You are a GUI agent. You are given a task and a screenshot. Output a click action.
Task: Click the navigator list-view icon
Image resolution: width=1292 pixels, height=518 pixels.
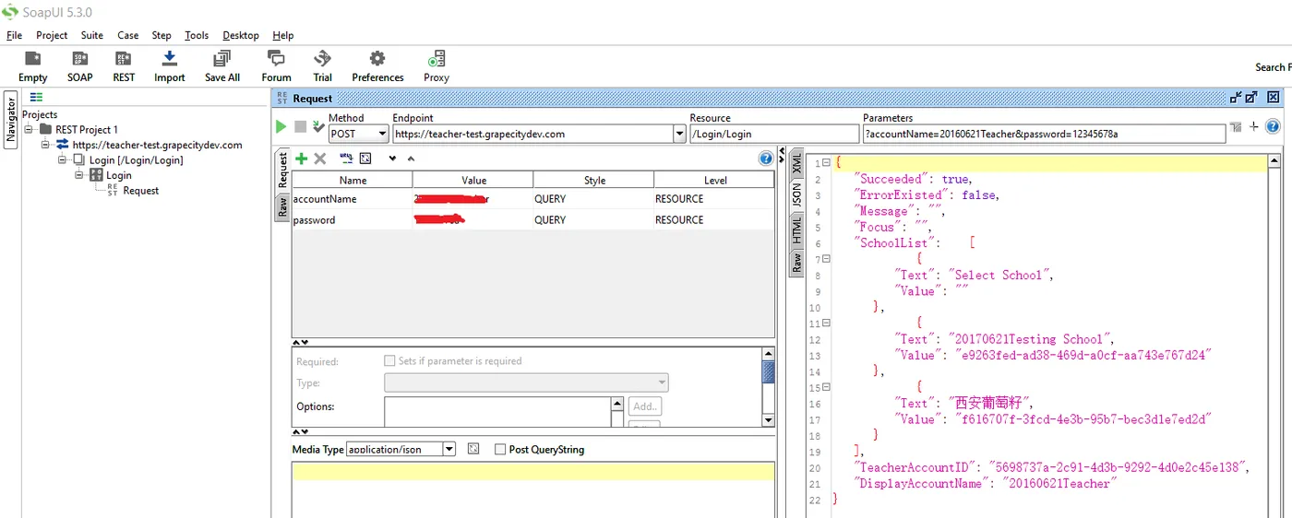(36, 97)
